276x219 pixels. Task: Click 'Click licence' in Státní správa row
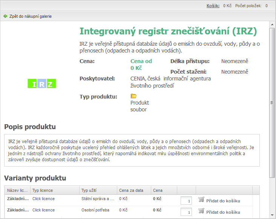43,199
